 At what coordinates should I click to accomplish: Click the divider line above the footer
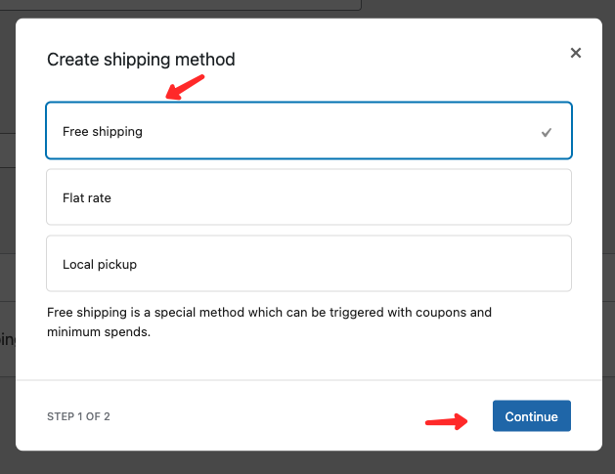click(309, 380)
